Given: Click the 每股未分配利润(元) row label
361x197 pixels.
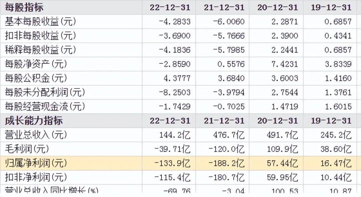Looking at the screenshot, I should click(45, 92).
